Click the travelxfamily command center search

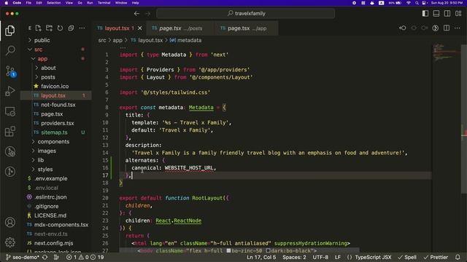[245, 14]
